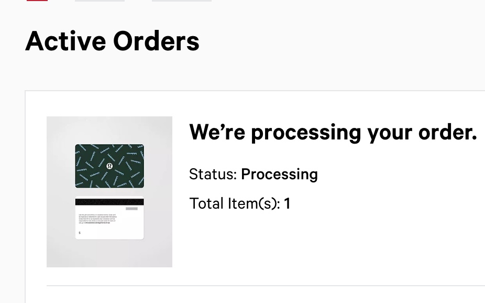This screenshot has height=303, width=485.
Task: Click the red logo at the top left
Action: 37,1
